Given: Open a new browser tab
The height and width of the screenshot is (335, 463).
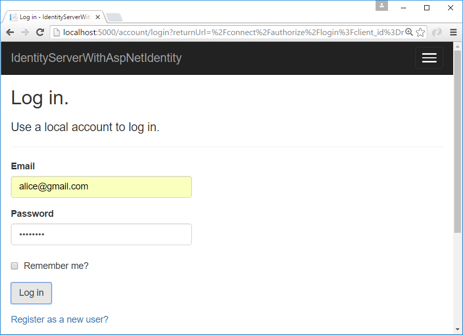Looking at the screenshot, I should coord(114,17).
